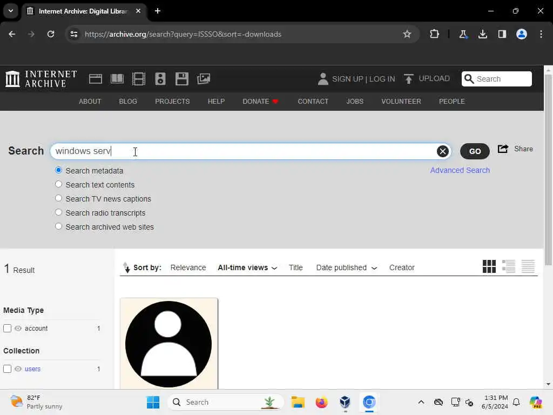Click SIGN UP | LOG IN link
553x415 pixels.
(x=363, y=79)
